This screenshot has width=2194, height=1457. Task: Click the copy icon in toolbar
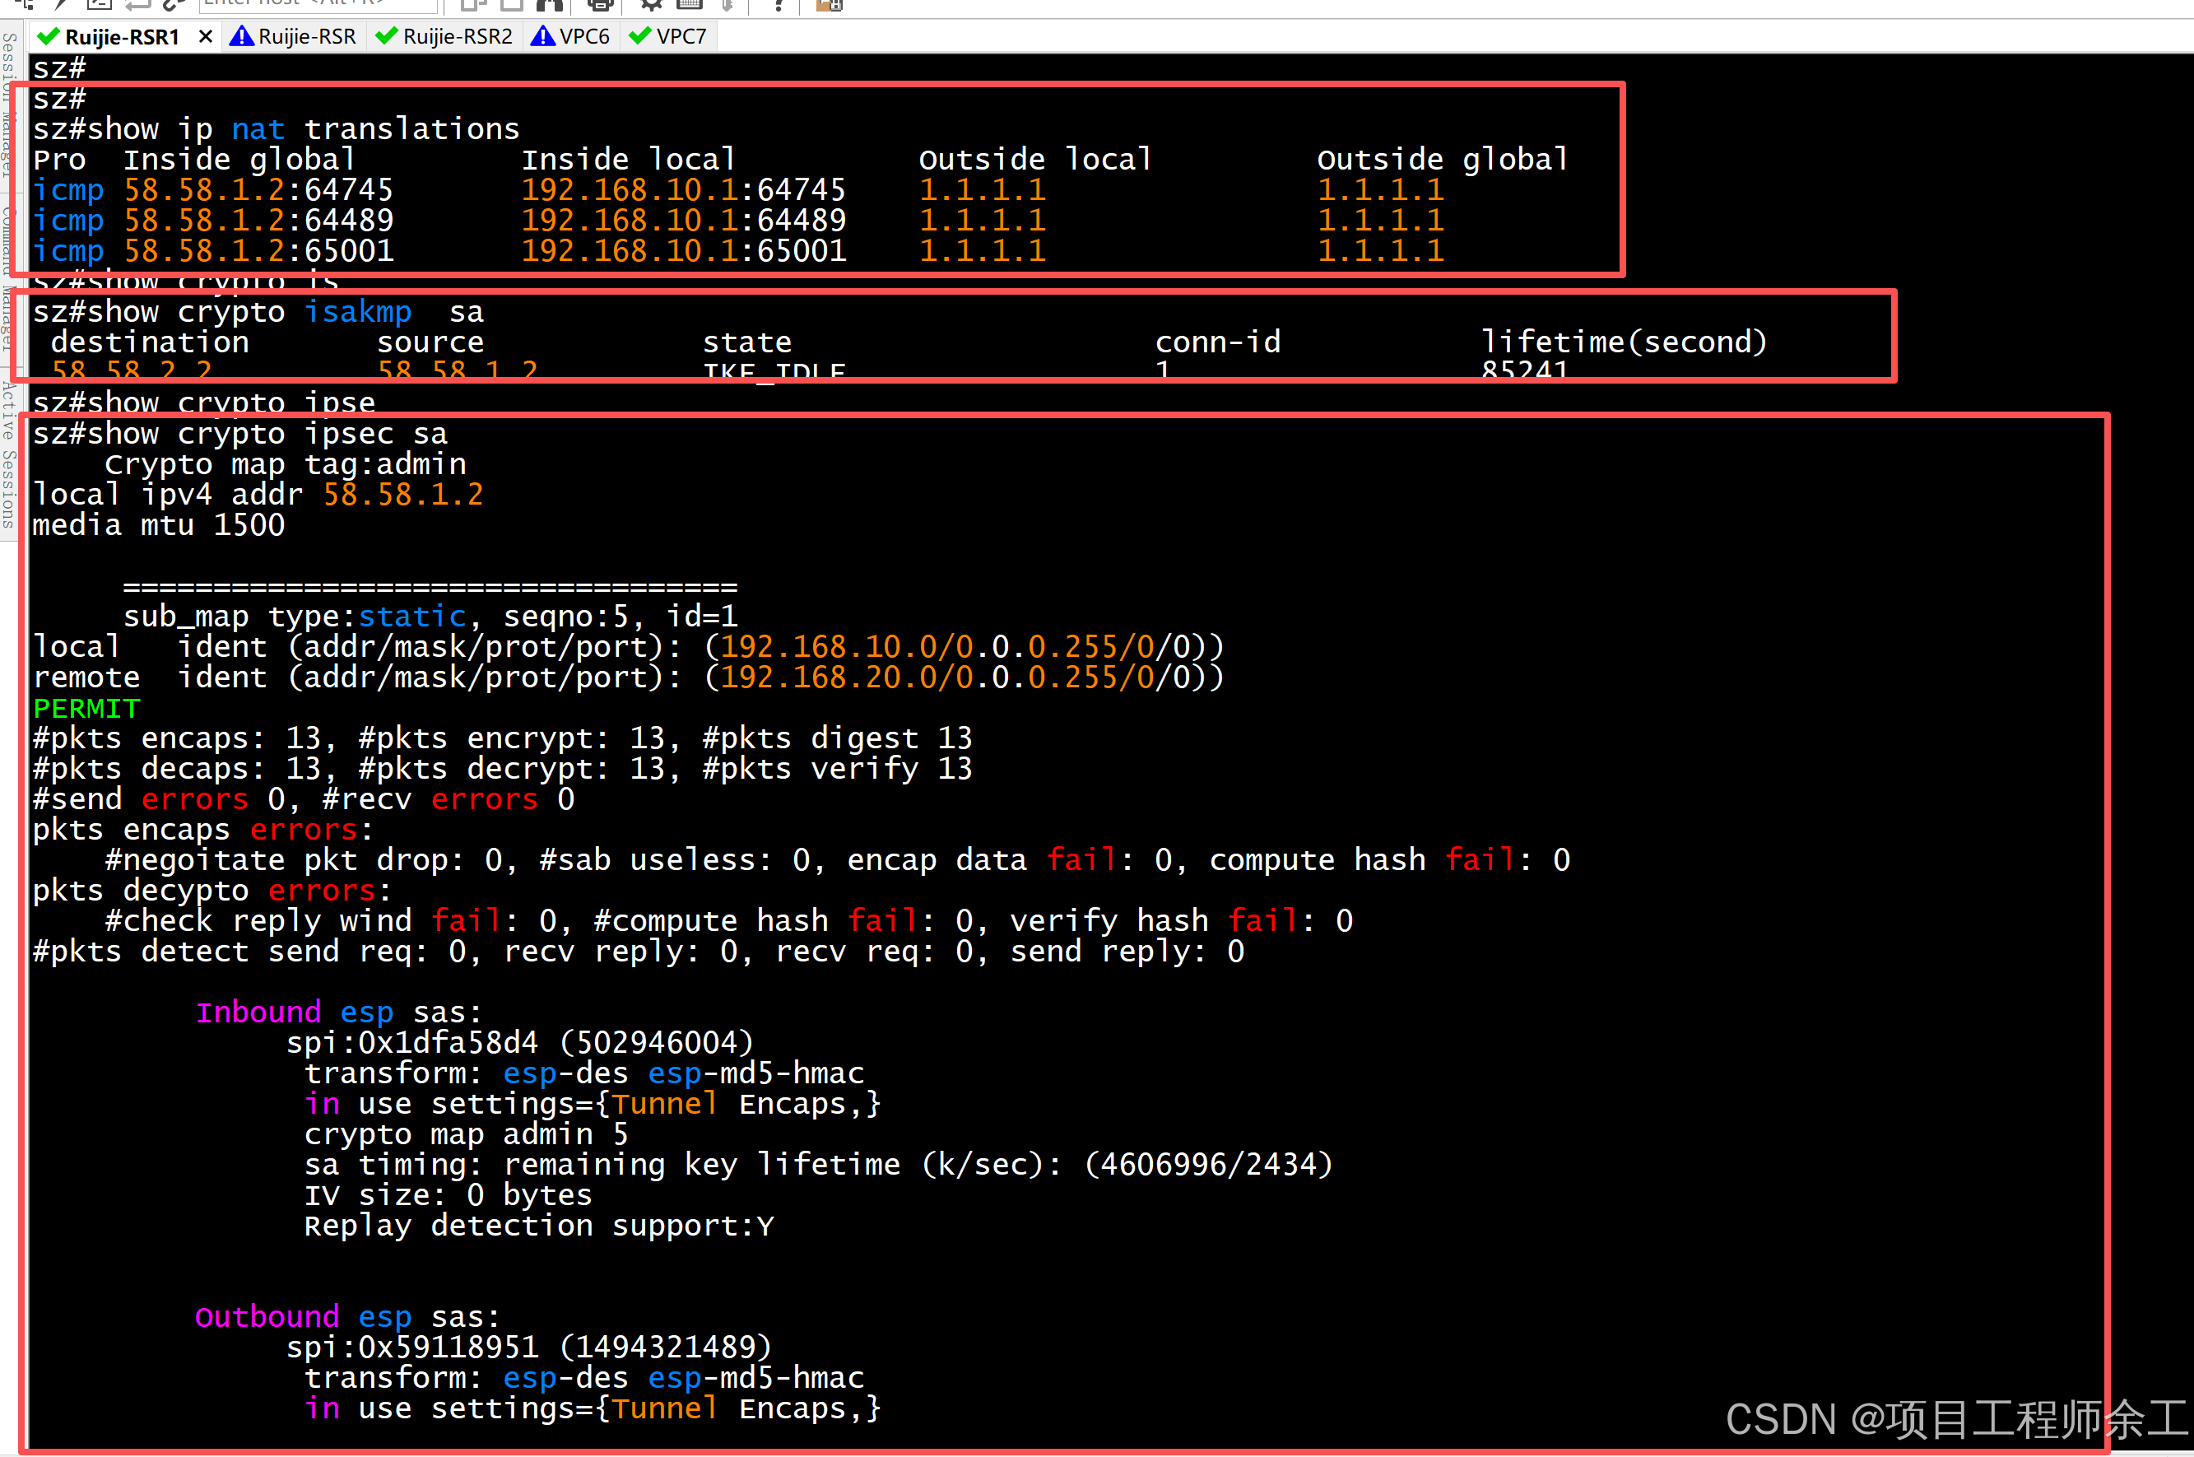474,5
